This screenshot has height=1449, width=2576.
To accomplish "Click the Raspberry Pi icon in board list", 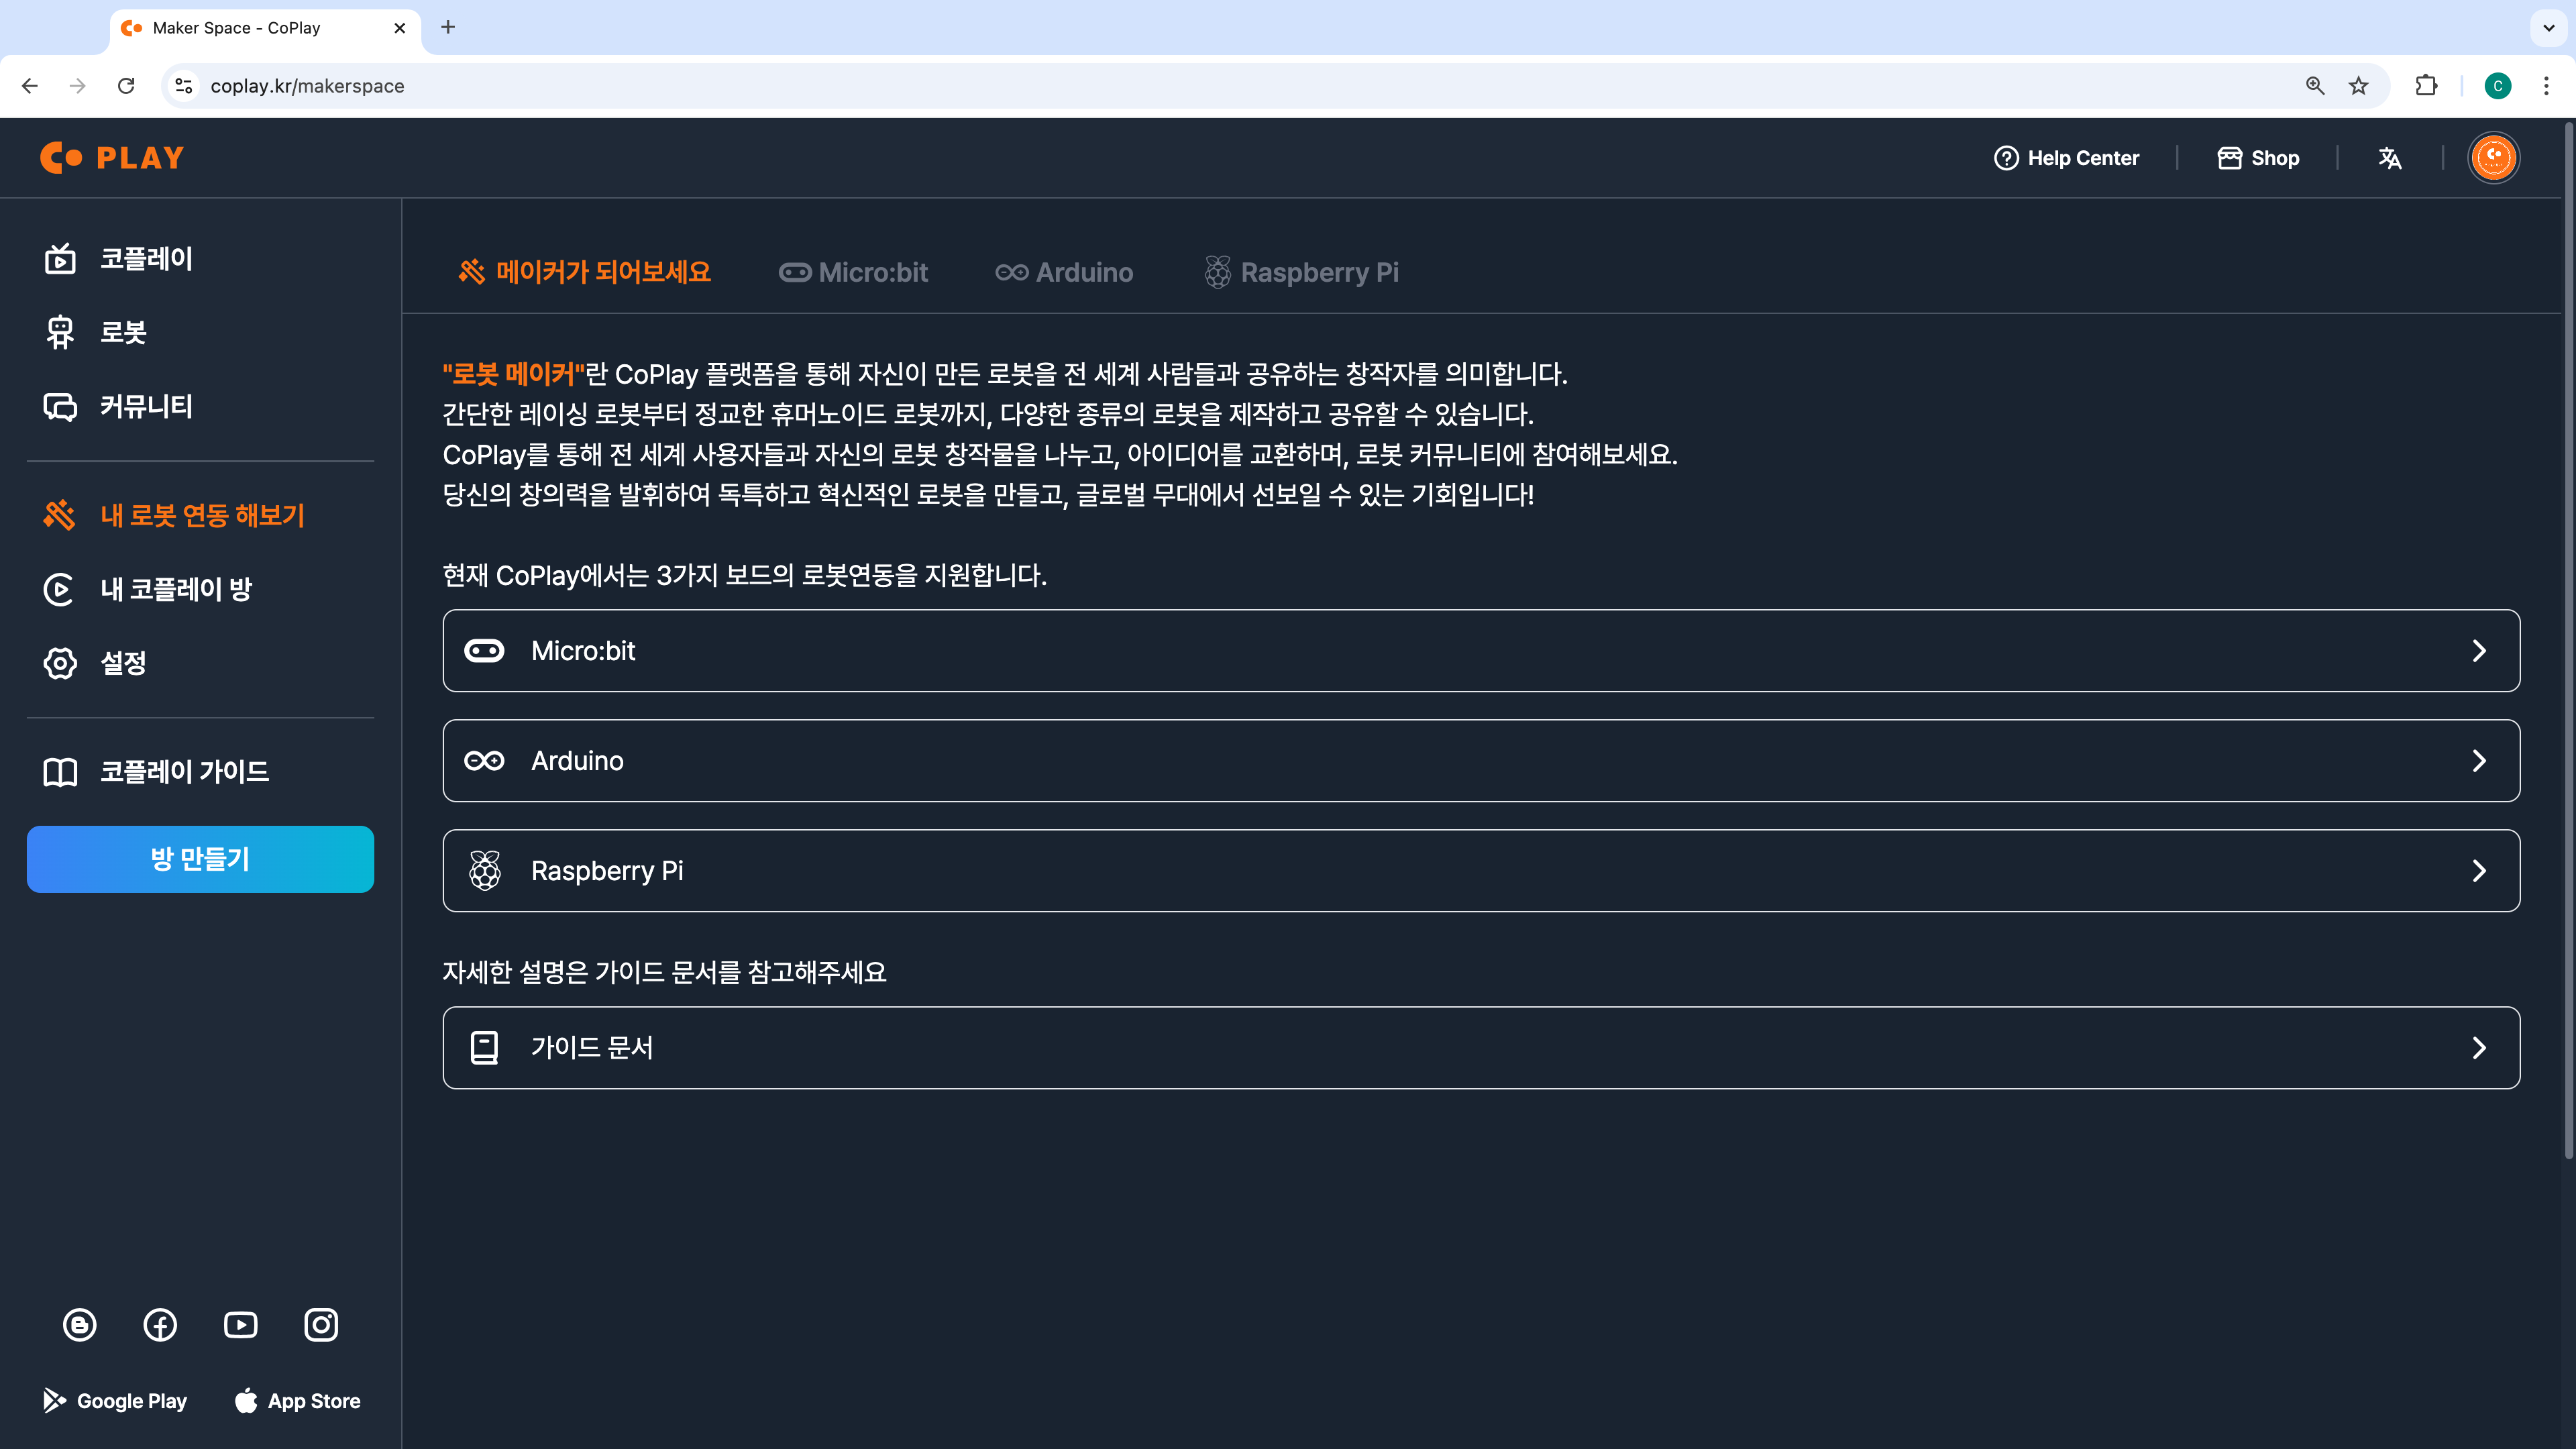I will click(x=485, y=871).
